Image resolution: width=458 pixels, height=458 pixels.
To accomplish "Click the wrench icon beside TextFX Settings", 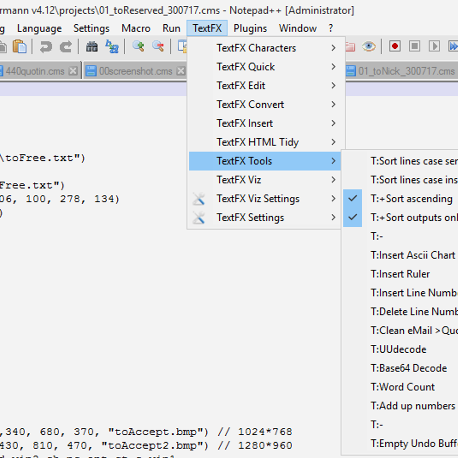I will click(x=199, y=218).
